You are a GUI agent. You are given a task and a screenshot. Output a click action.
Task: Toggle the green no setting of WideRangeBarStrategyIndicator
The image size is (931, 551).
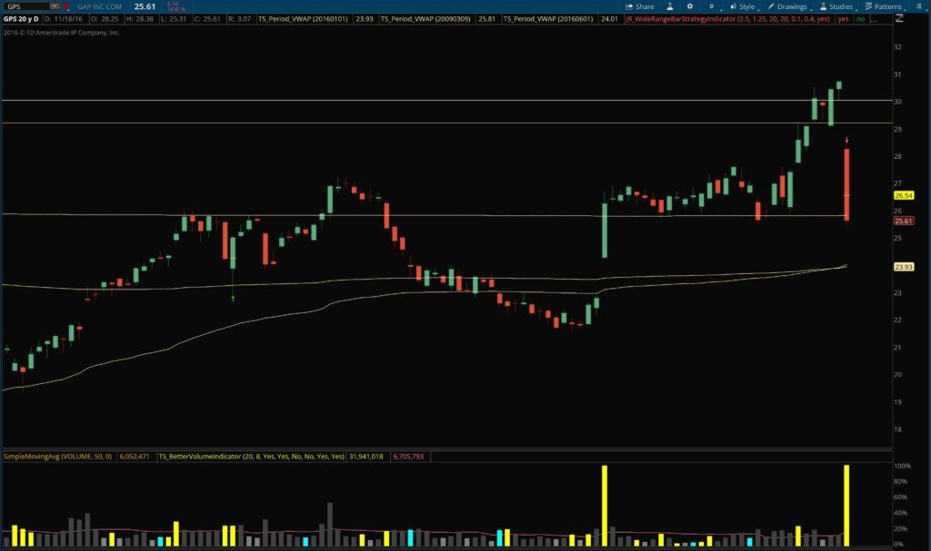coord(860,20)
